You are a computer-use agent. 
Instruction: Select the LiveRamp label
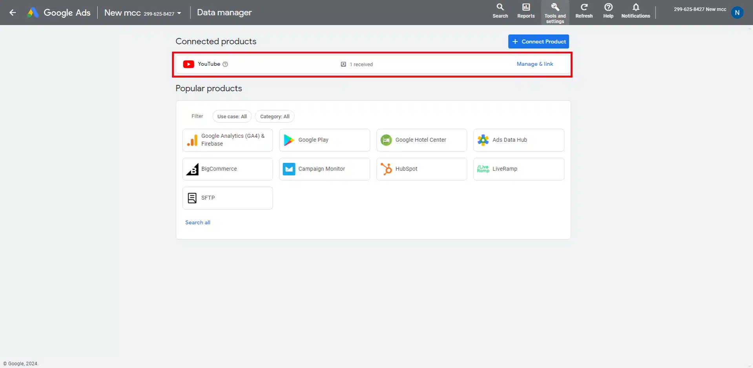505,169
